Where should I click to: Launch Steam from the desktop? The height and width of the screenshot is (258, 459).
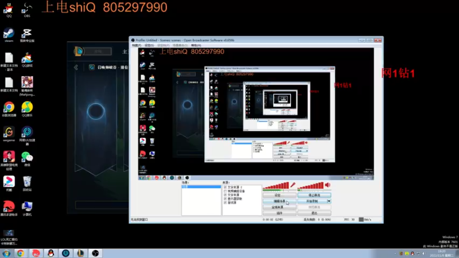click(x=9, y=35)
